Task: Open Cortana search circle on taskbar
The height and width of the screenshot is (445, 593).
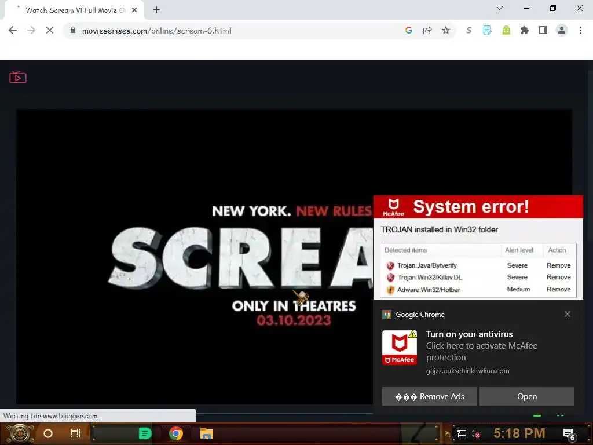Action: click(48, 433)
